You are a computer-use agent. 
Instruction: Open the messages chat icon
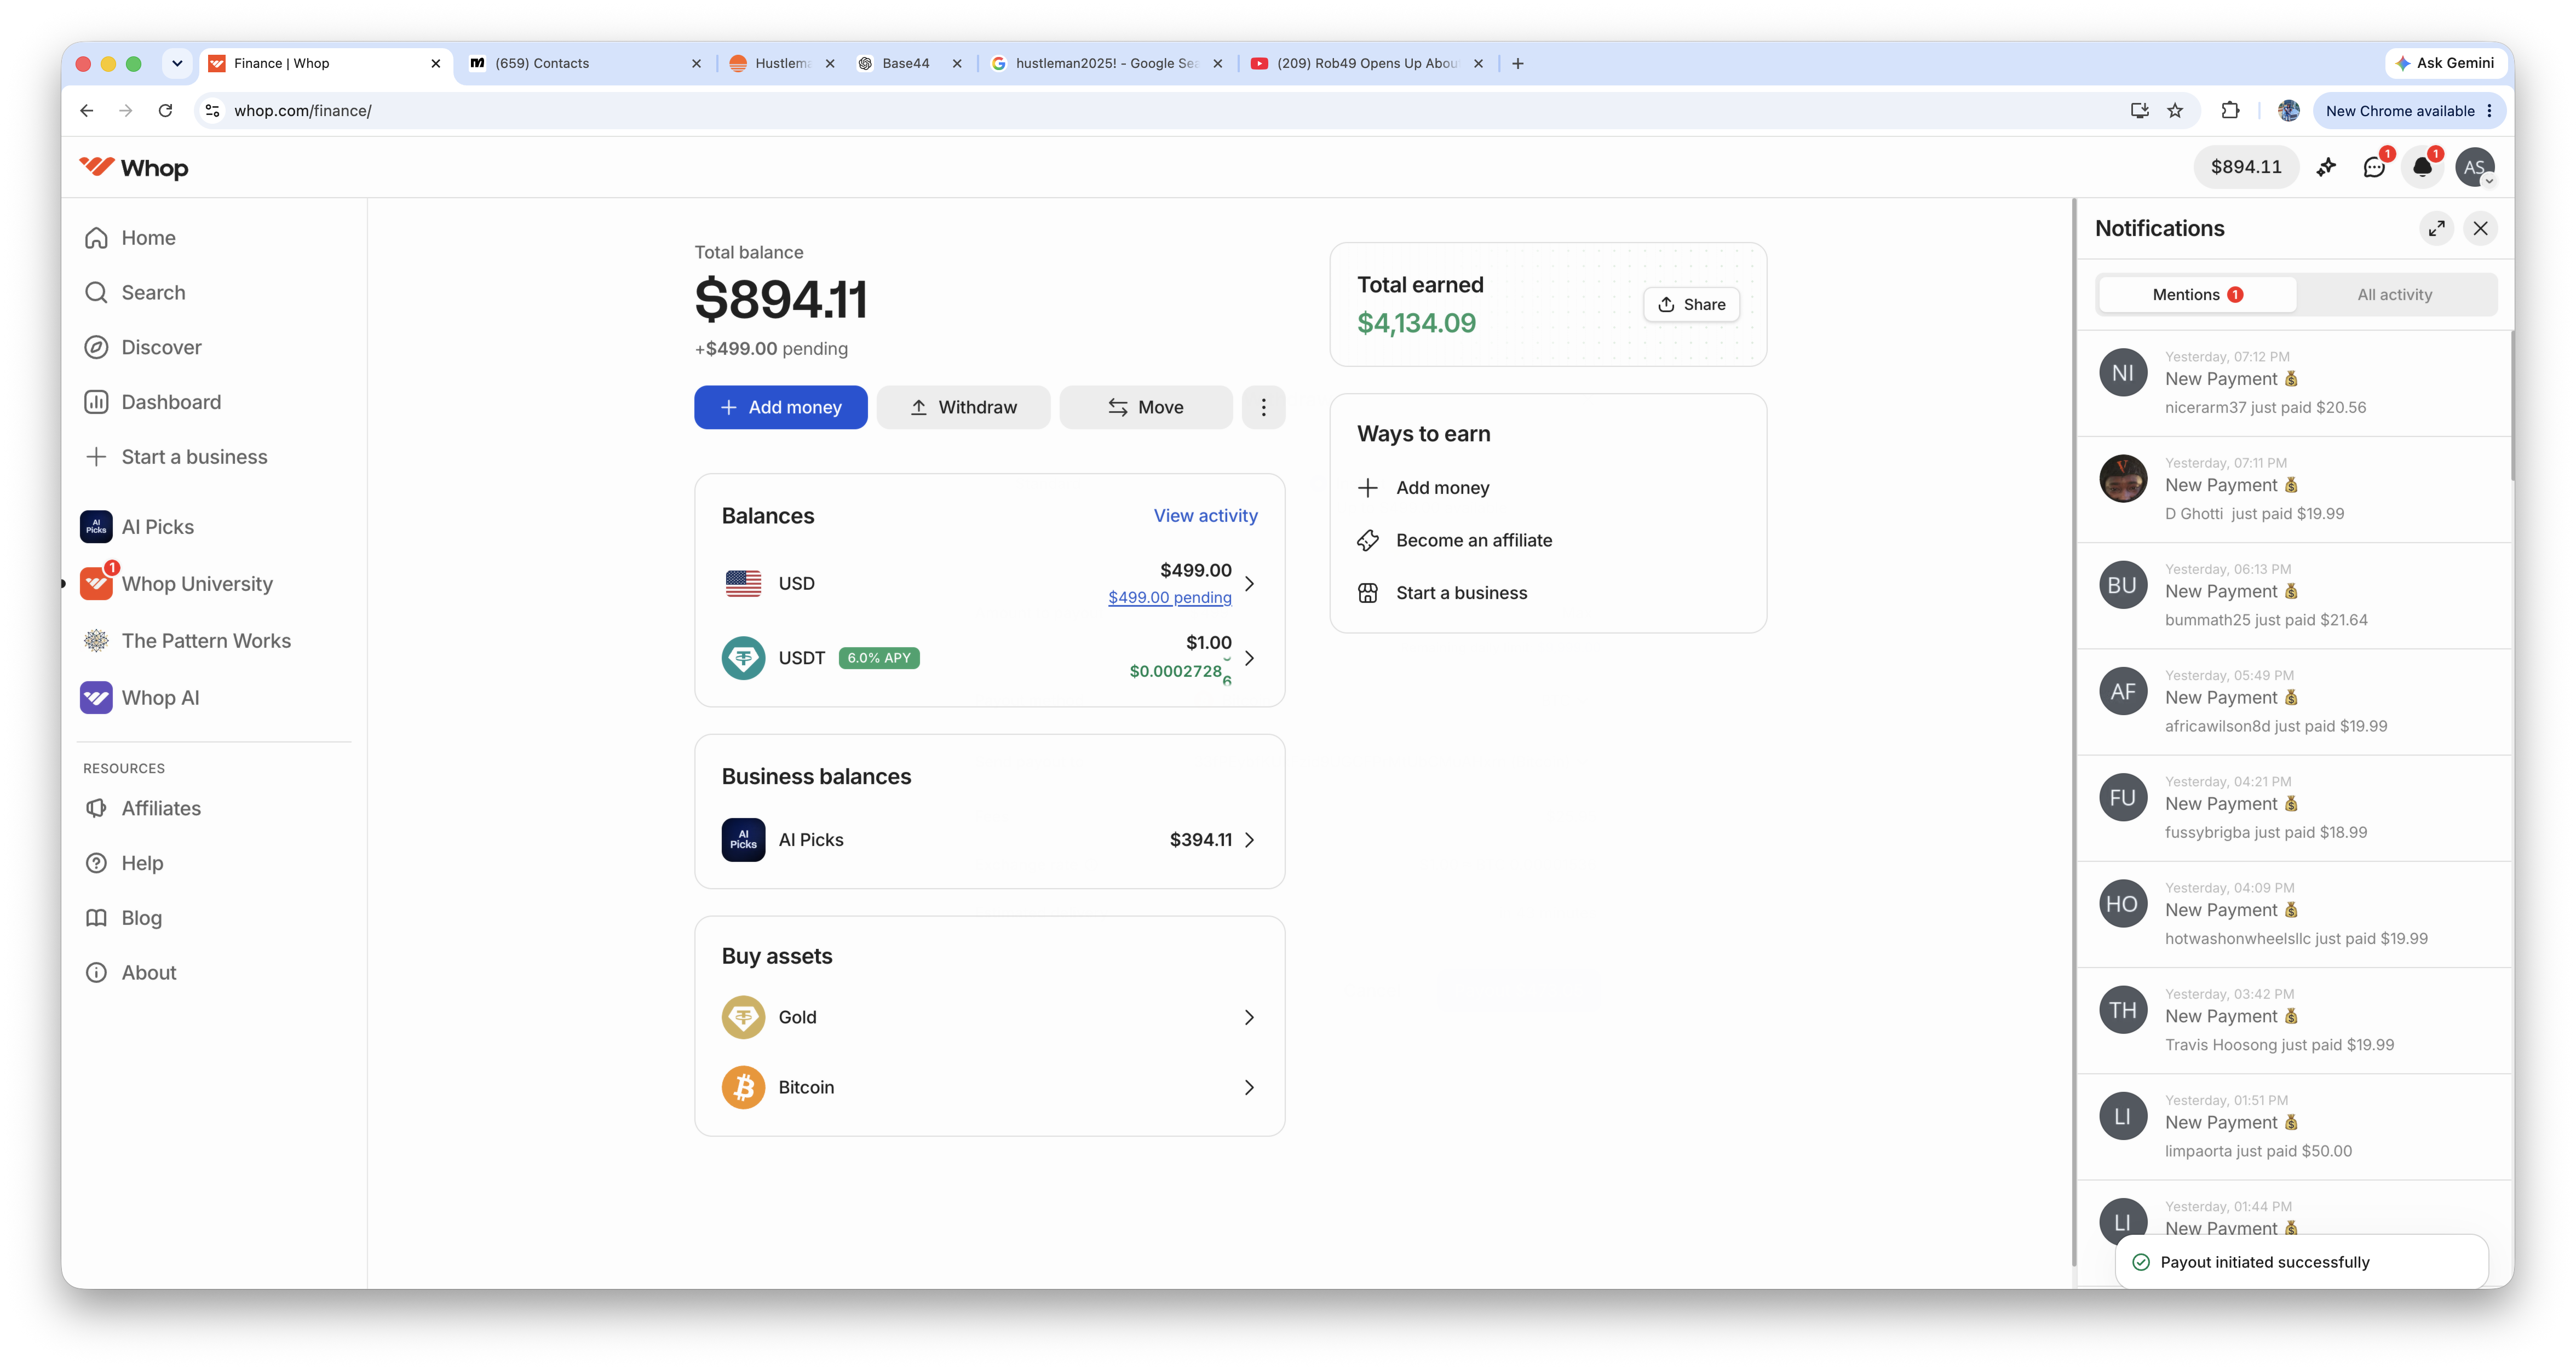(x=2374, y=167)
